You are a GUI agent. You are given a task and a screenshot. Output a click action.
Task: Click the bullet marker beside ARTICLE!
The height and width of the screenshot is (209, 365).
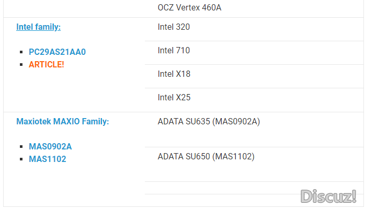click(21, 64)
